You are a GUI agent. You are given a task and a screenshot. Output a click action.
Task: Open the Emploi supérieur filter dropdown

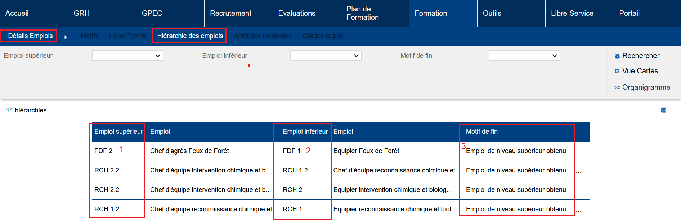pyautogui.click(x=127, y=56)
